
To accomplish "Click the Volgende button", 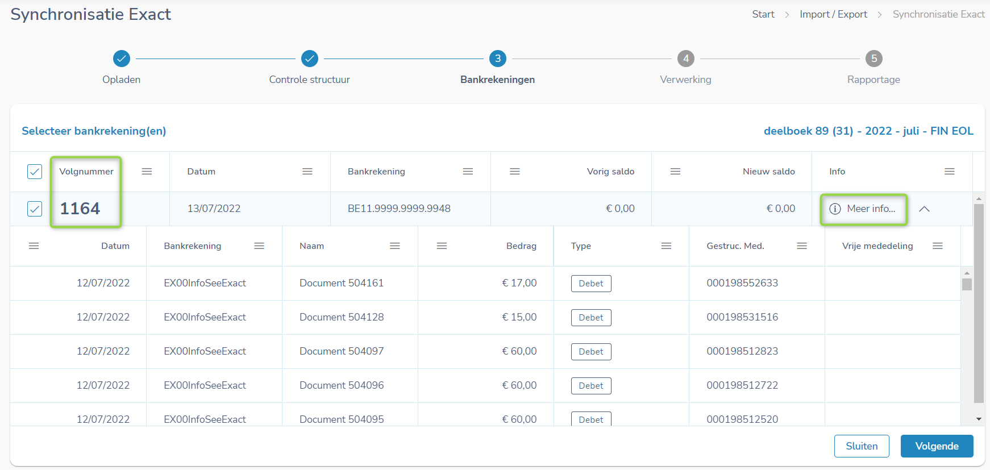I will pos(937,446).
